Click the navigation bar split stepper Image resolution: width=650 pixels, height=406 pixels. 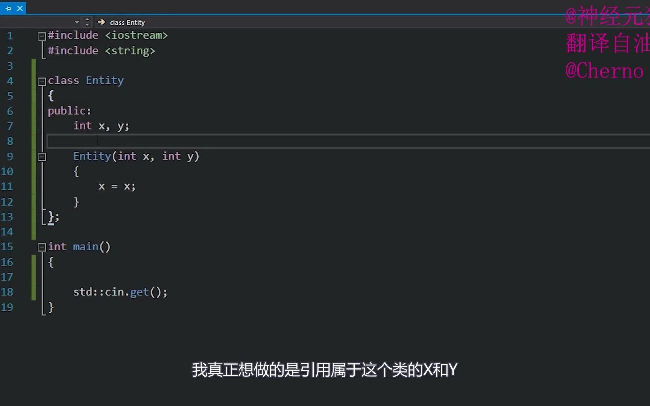coord(87,22)
